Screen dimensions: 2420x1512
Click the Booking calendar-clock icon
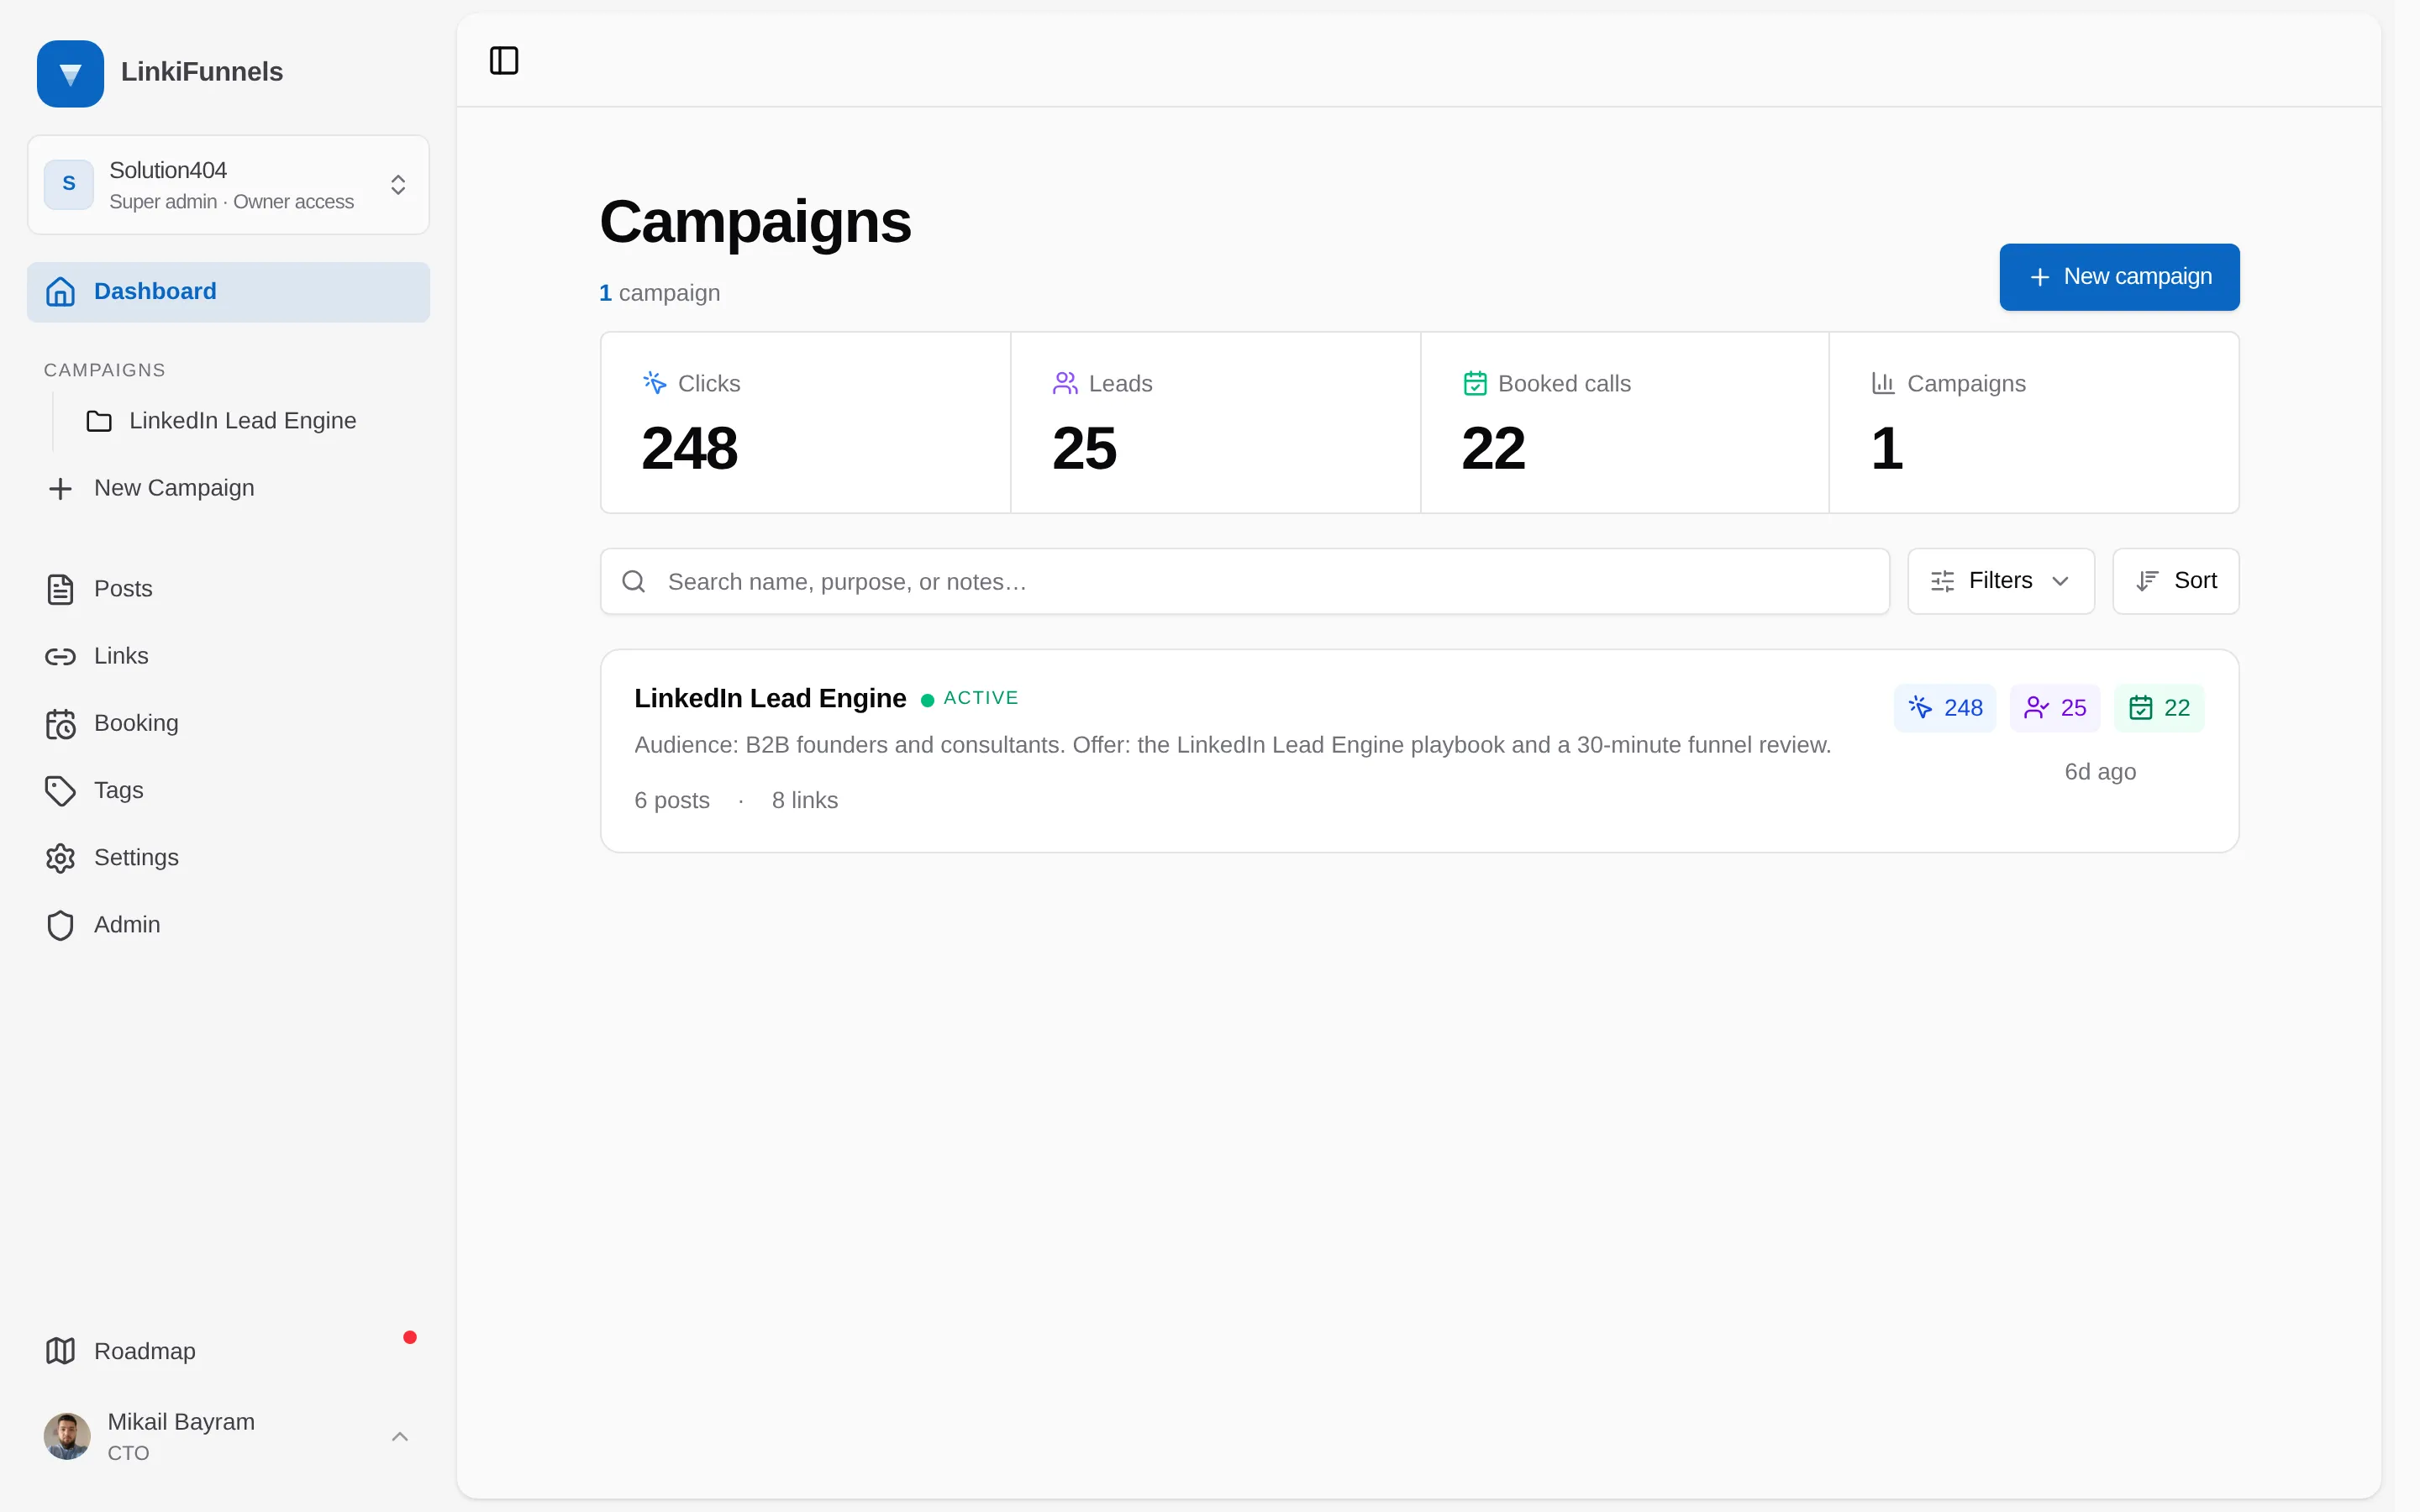60,723
